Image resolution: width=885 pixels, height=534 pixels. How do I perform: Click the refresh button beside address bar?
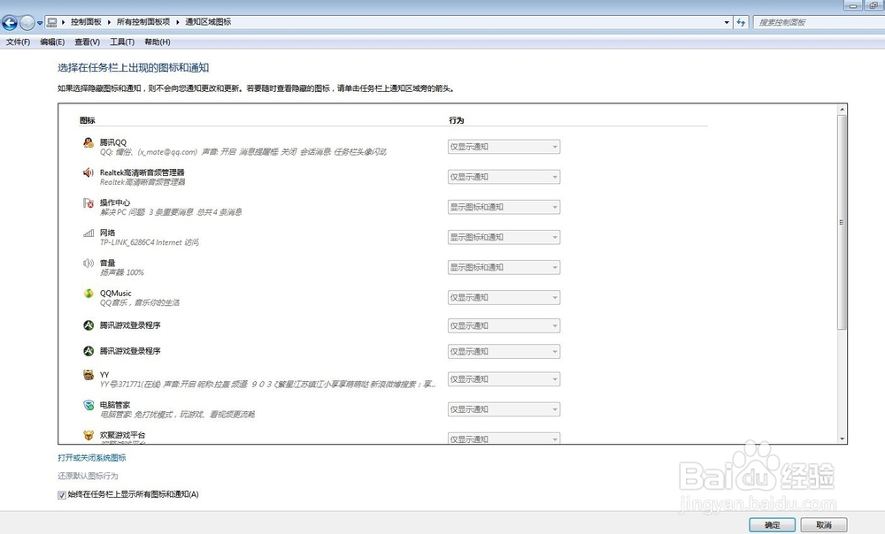coord(741,22)
